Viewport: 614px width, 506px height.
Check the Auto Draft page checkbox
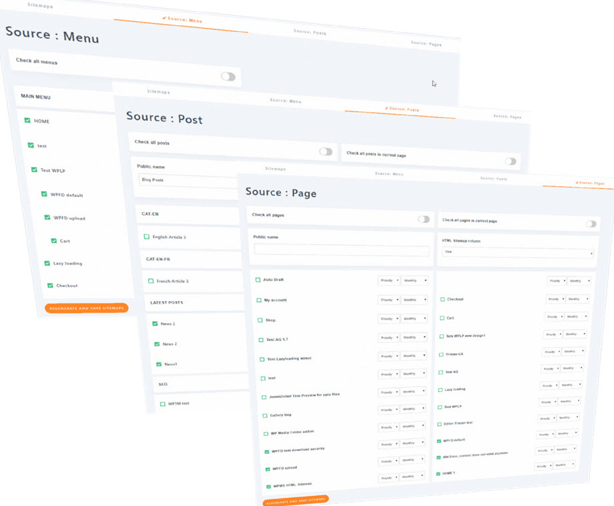[258, 280]
